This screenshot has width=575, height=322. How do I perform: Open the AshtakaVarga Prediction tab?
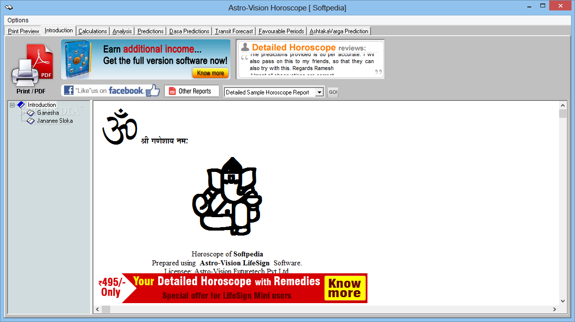pyautogui.click(x=339, y=31)
